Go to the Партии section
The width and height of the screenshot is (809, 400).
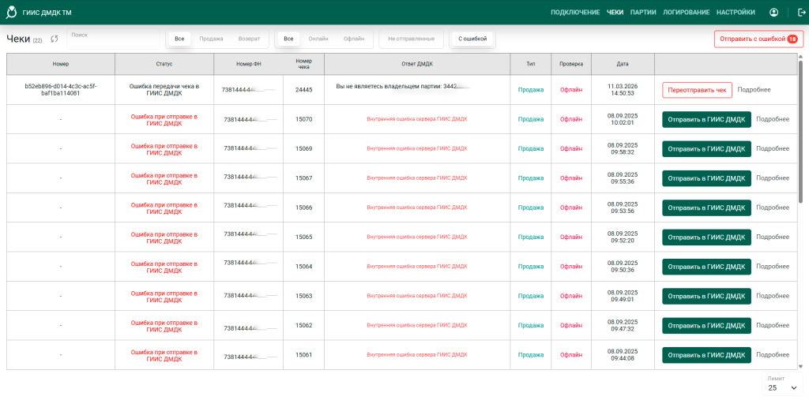[643, 13]
